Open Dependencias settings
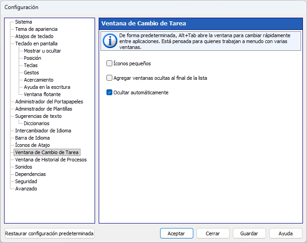The height and width of the screenshot is (243, 307). point(30,174)
